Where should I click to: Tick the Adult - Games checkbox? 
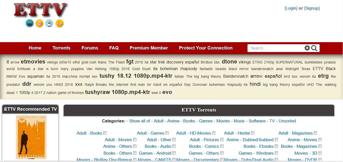click(x=167, y=133)
